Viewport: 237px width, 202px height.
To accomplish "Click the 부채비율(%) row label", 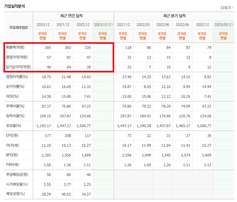I will 15,106.
